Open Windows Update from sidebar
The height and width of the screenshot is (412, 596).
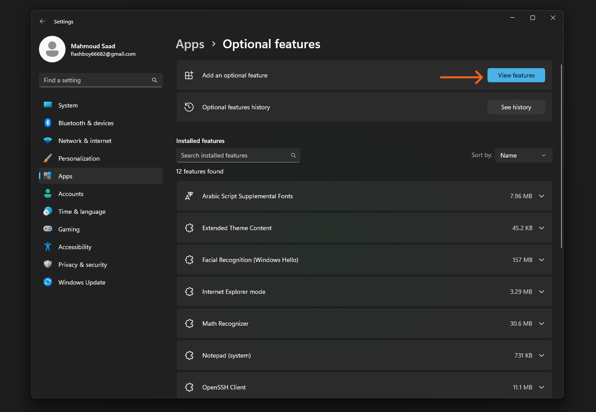[x=82, y=282]
